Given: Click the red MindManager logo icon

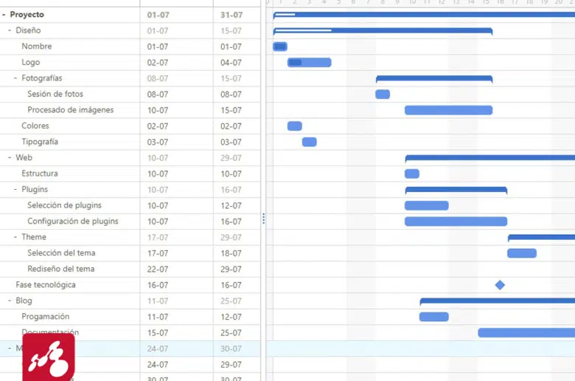Looking at the screenshot, I should coord(48,357).
